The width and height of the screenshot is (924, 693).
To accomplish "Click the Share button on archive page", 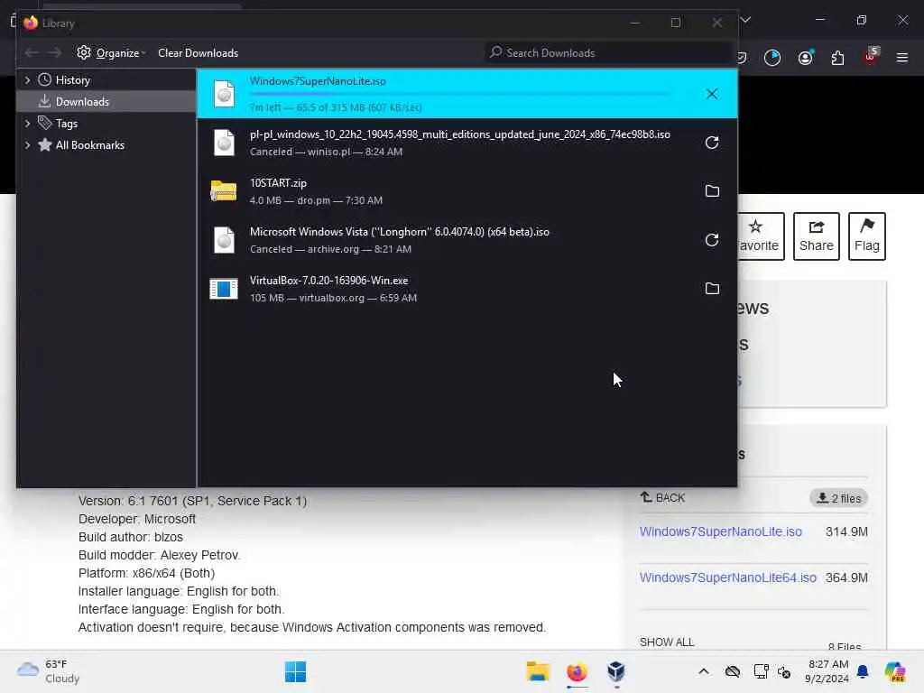I will [x=816, y=236].
